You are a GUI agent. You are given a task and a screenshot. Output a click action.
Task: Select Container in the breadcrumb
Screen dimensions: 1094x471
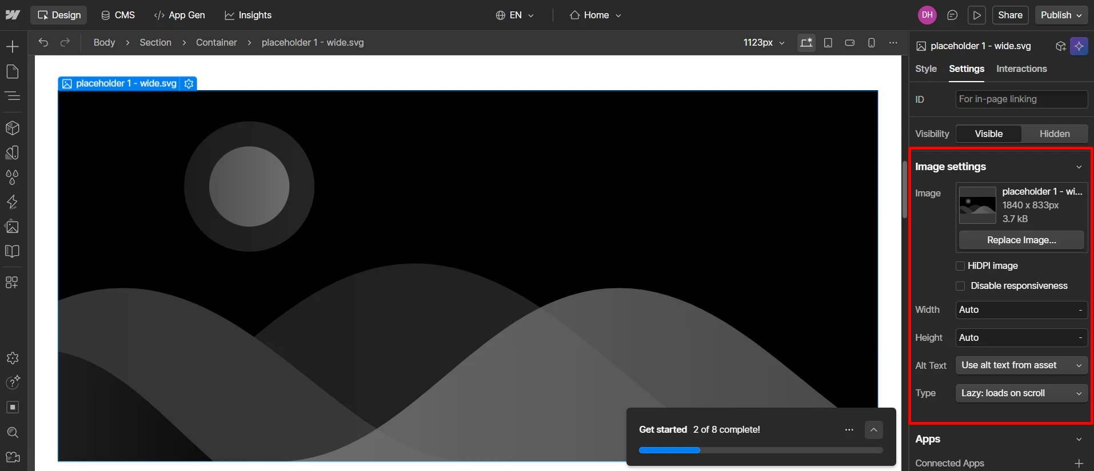pyautogui.click(x=216, y=43)
